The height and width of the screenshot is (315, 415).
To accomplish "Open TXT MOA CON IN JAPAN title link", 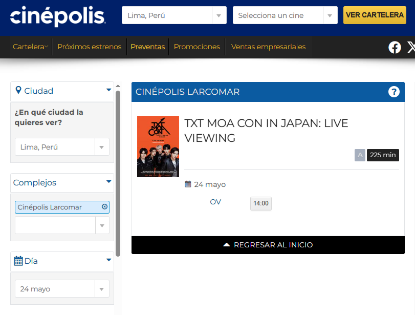I will pyautogui.click(x=266, y=131).
